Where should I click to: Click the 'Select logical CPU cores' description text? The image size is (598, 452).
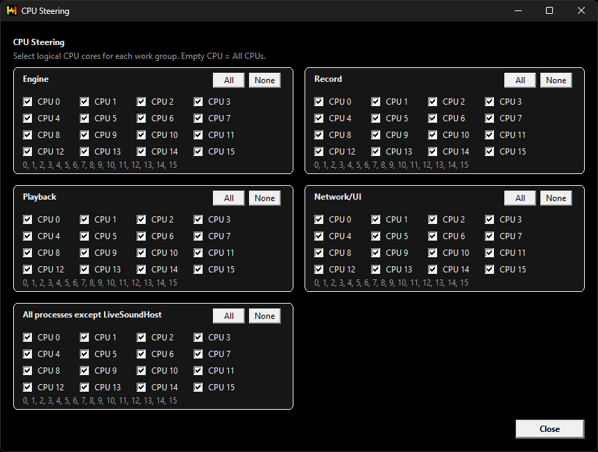[139, 56]
